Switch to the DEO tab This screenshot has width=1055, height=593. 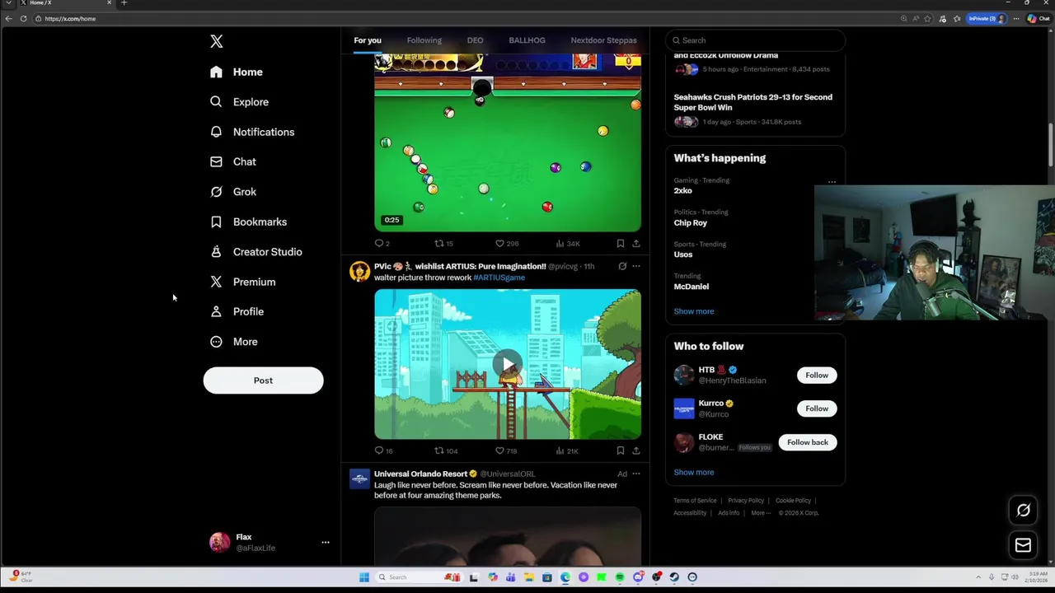click(x=475, y=40)
